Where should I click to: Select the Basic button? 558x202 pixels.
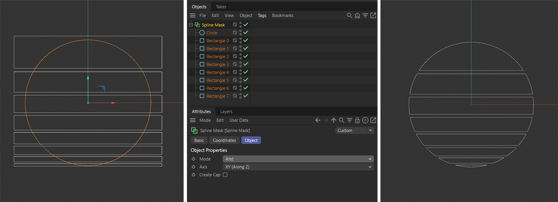pyautogui.click(x=199, y=140)
